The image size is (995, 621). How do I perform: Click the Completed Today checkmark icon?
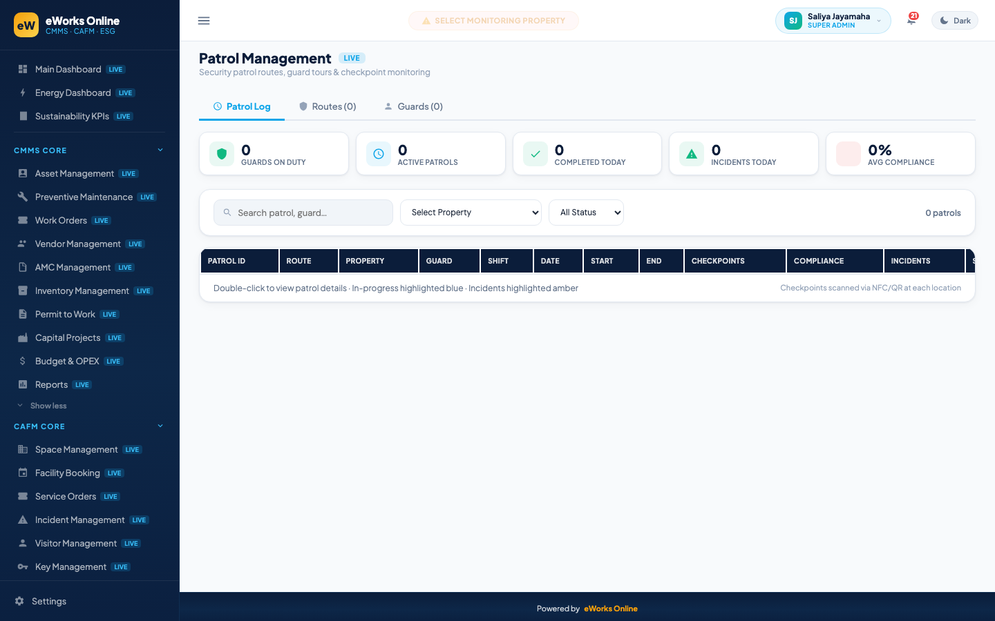click(x=536, y=154)
